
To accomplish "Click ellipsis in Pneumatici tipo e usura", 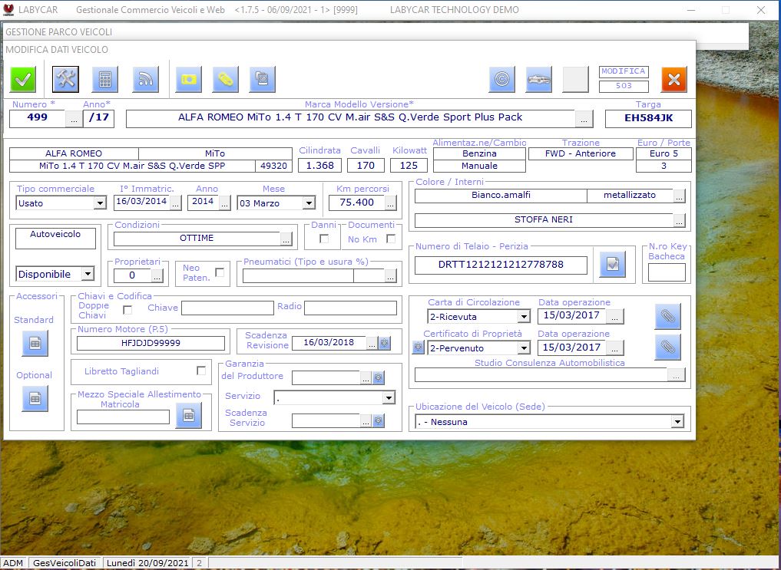I will click(390, 275).
